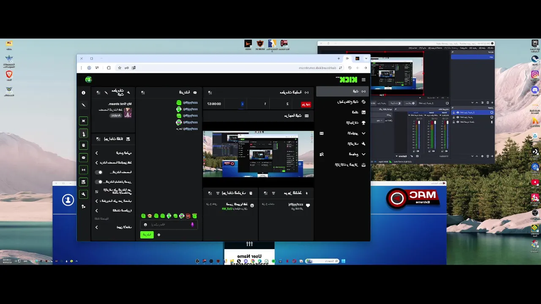Click the green username in moderator actions
The height and width of the screenshot is (304, 541).
tap(227, 209)
